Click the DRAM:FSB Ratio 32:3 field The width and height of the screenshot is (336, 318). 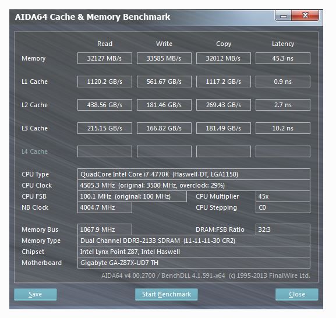point(283,229)
